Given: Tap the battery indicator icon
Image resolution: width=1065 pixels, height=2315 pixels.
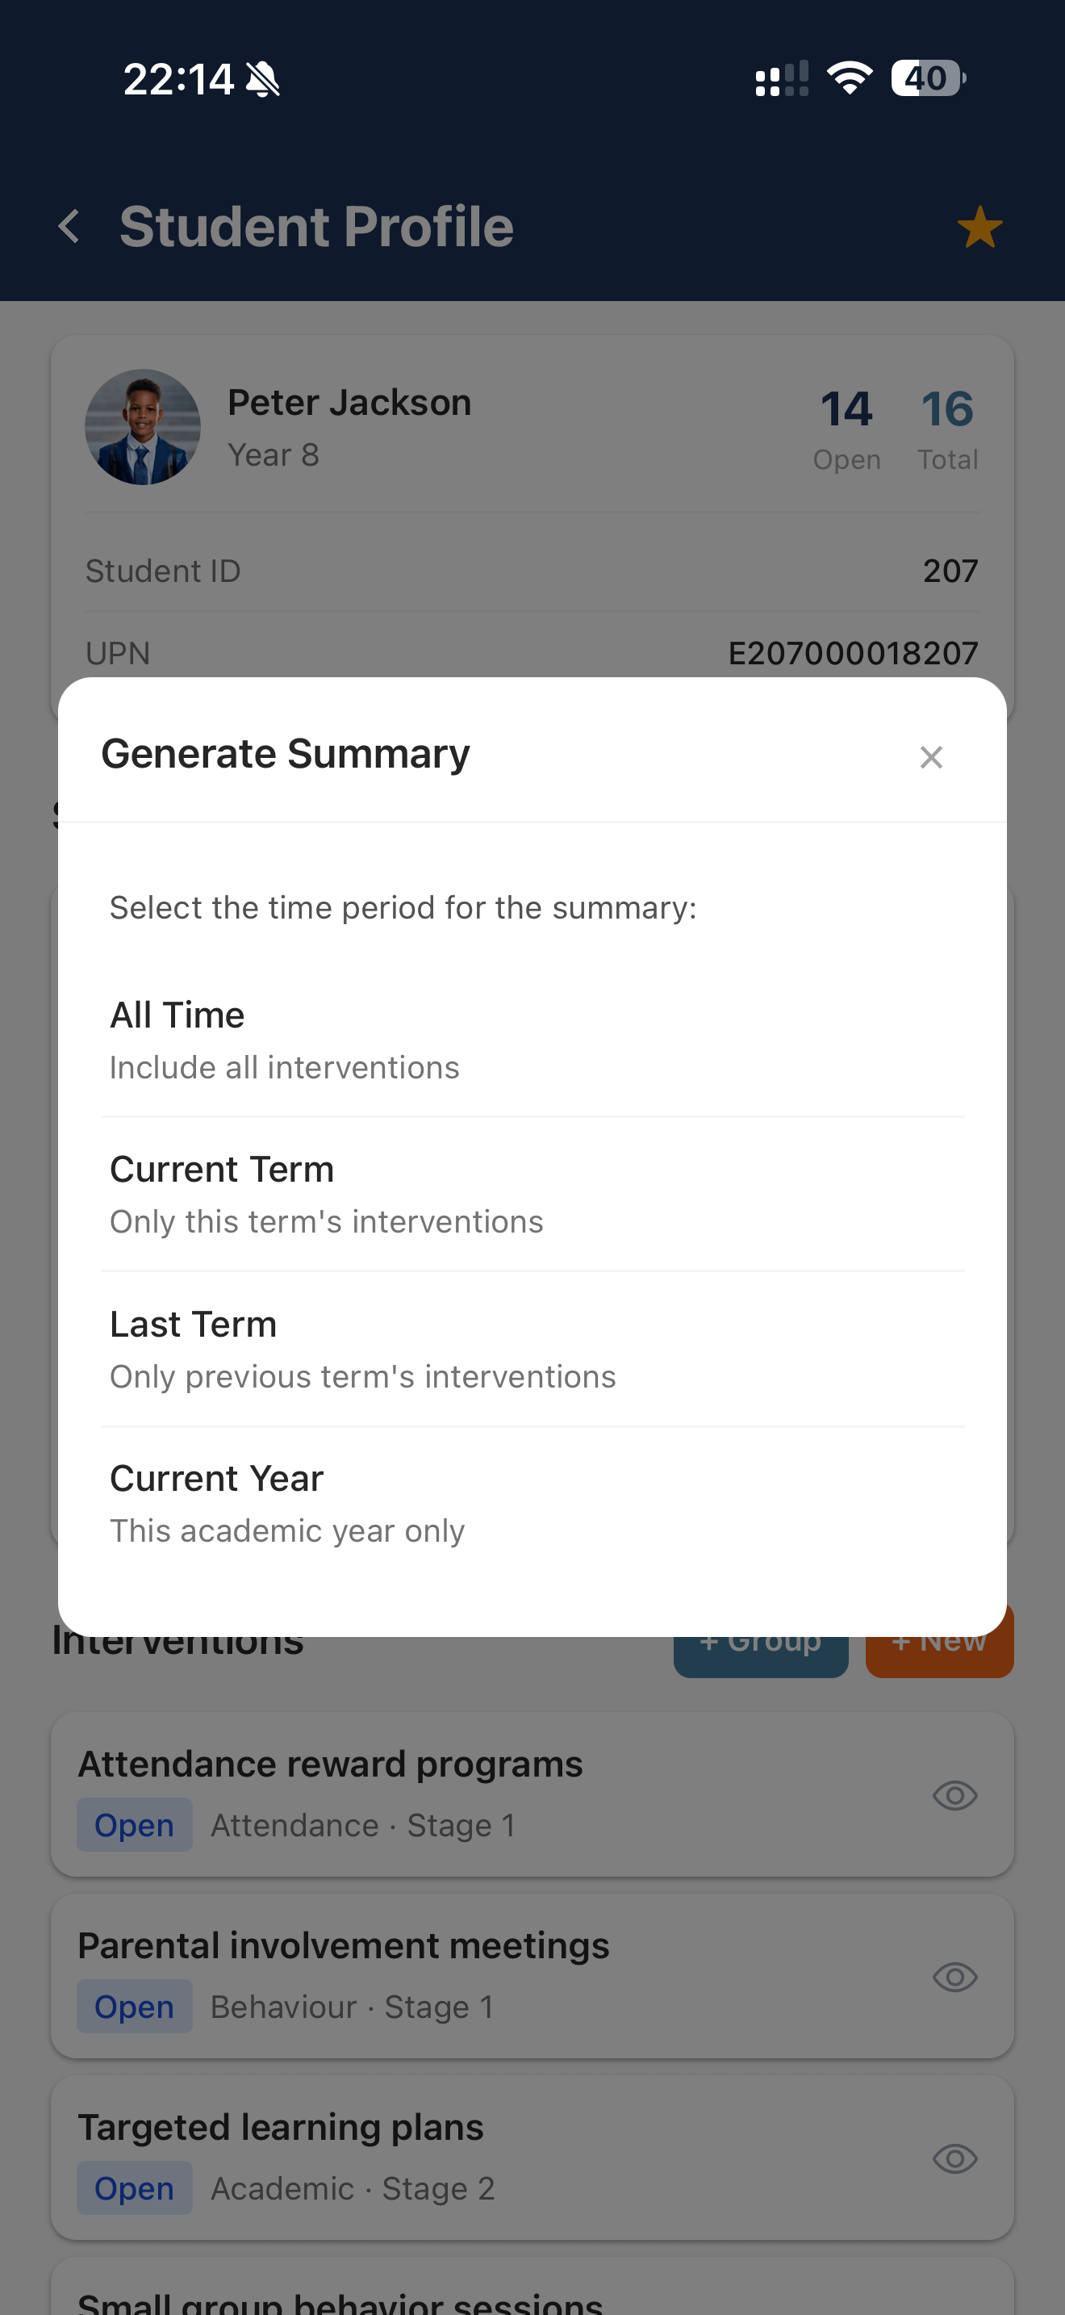Looking at the screenshot, I should click(928, 78).
